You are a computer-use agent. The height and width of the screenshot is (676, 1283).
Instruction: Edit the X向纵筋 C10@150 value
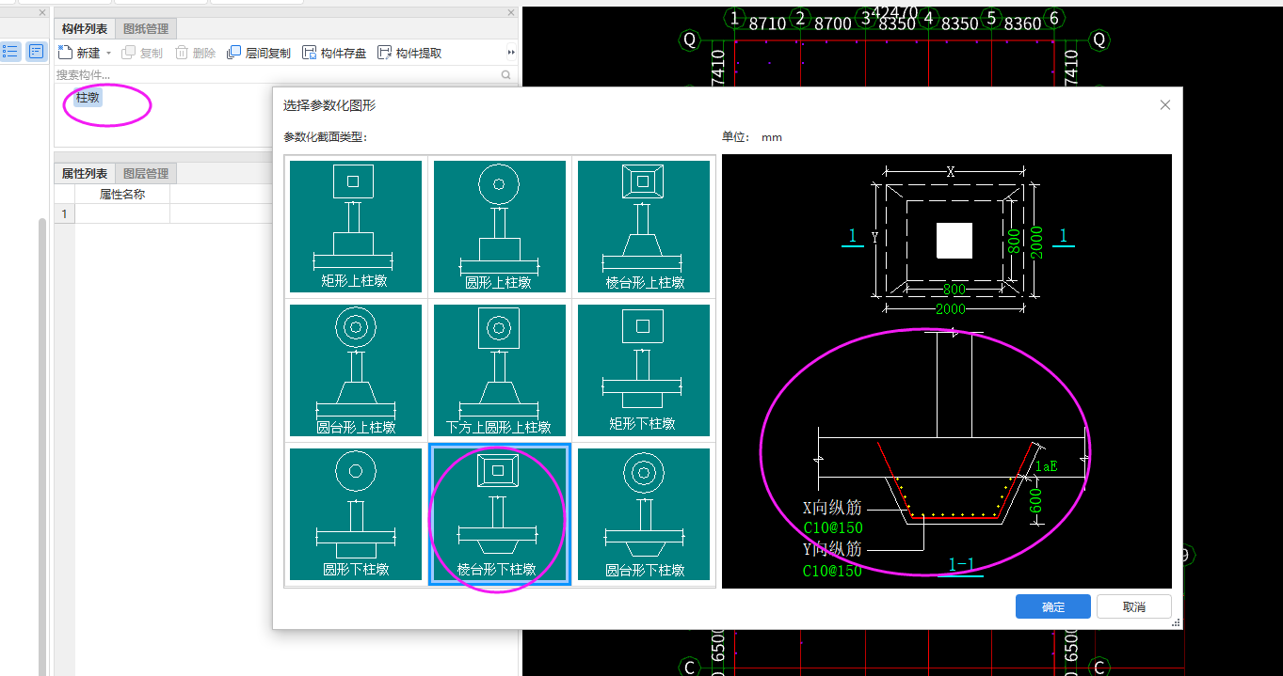point(833,527)
